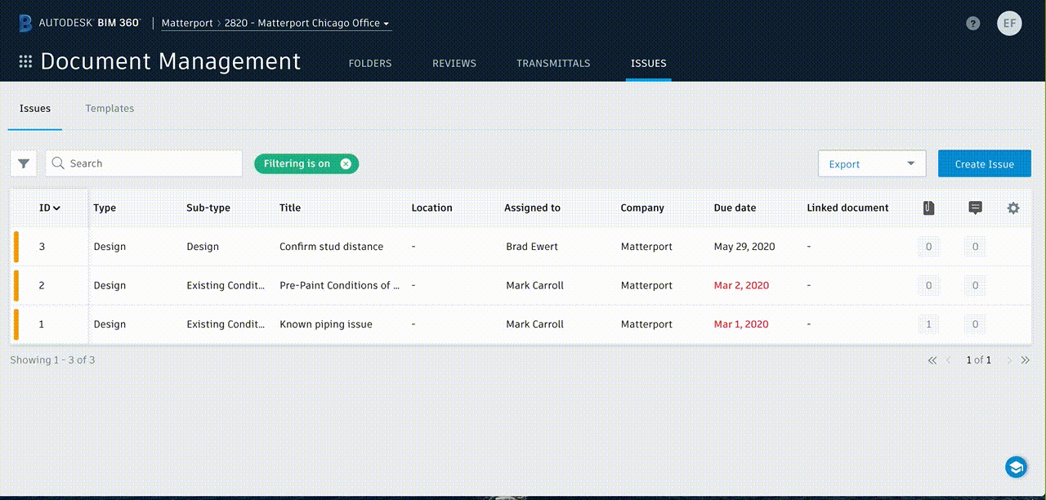Click the Filtering is on badge
1046x500 pixels.
click(x=306, y=163)
